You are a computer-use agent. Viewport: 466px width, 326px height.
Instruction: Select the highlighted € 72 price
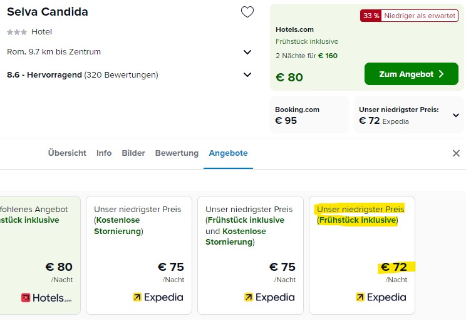pyautogui.click(x=394, y=267)
